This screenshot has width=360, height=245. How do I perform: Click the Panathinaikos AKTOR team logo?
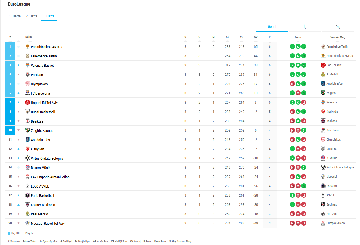(x=27, y=47)
